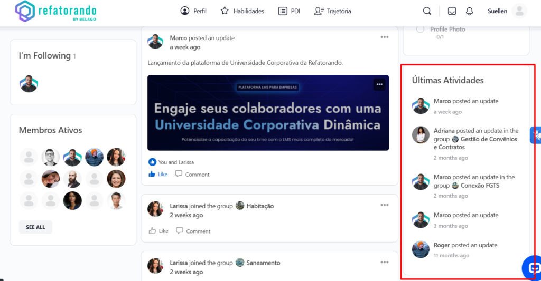
Task: Open the Habilidades menu item
Action: 242,11
